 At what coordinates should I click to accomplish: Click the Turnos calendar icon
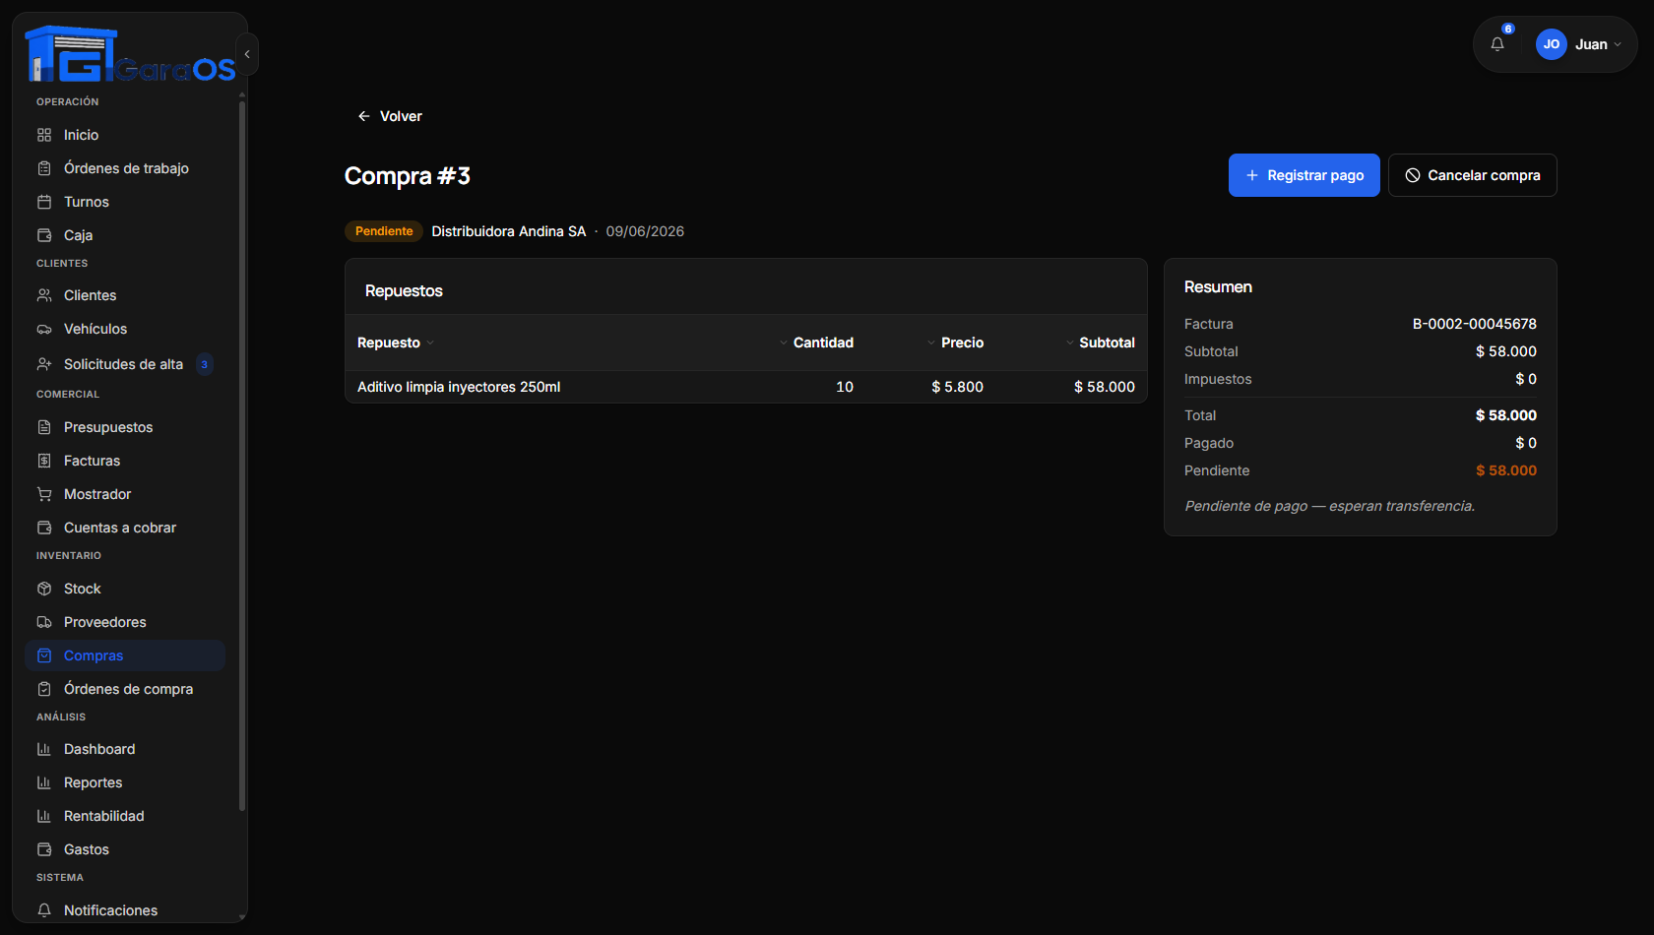[x=44, y=202]
